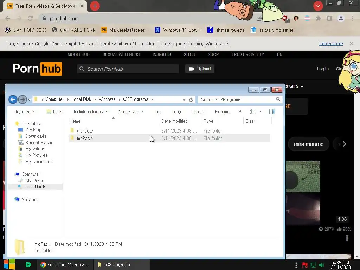
Task: Click Open in the Explorer toolbar
Action: click(55, 111)
